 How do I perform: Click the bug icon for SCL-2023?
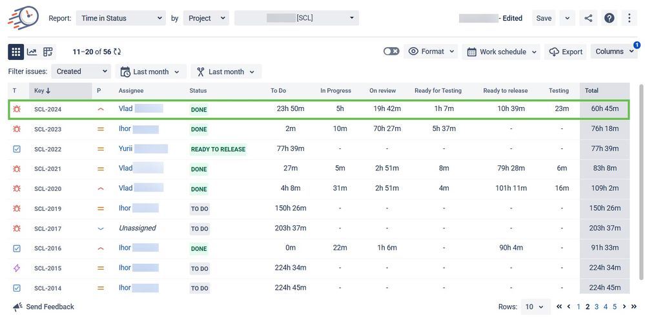click(16, 128)
